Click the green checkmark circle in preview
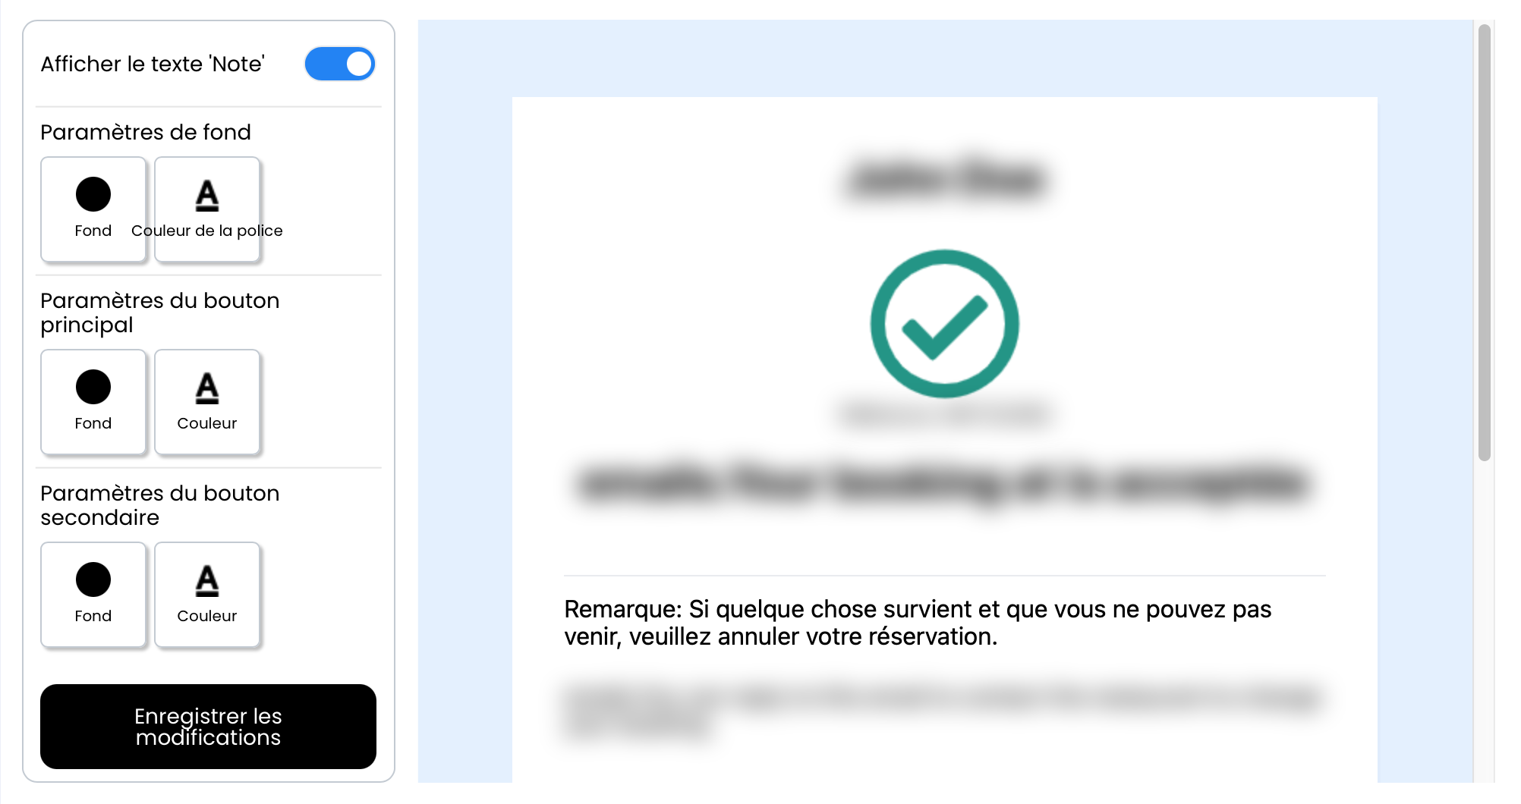The height and width of the screenshot is (804, 1521). 944,324
